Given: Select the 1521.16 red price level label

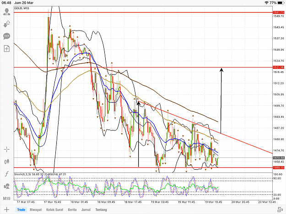Looking at the screenshot, I should point(278,67).
